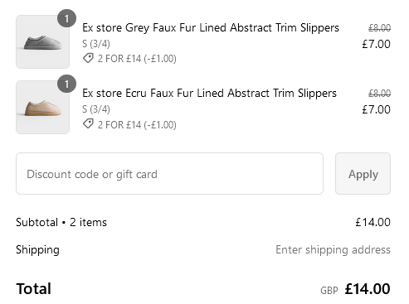Click the GBP £14.00 total amount

click(355, 289)
